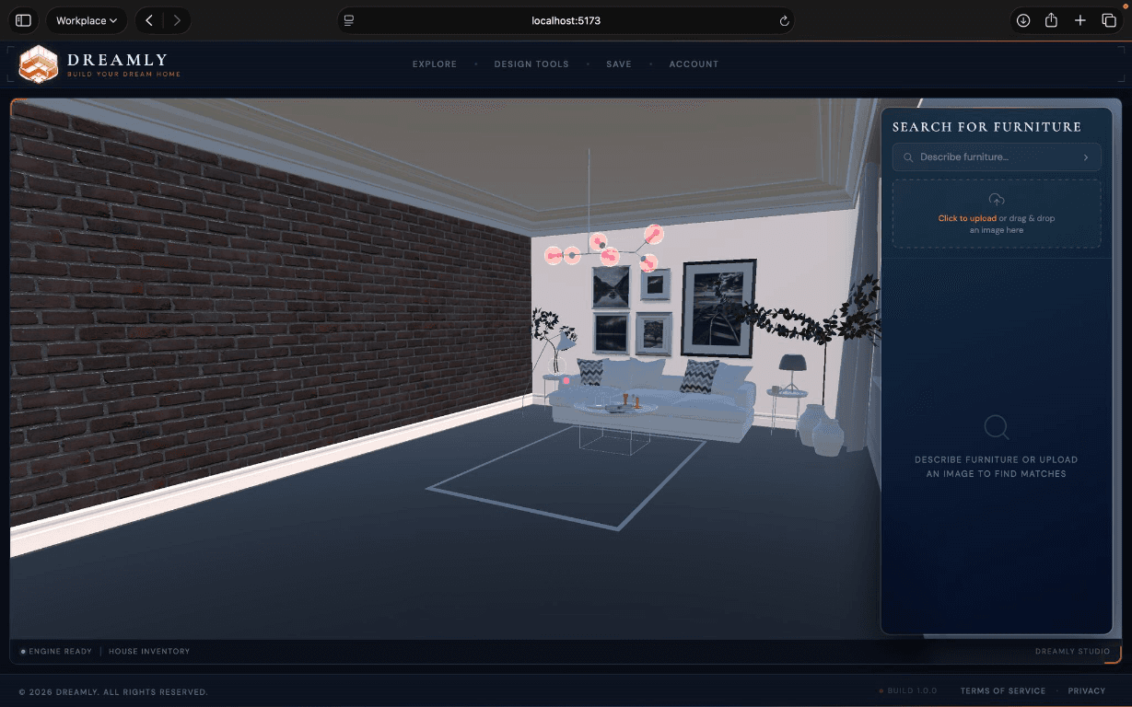Click the localhost:5173 address bar
Viewport: 1132px width, 707px height.
tap(566, 20)
